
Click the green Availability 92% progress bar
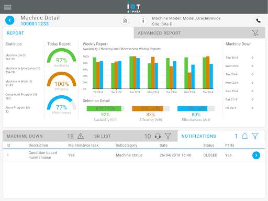click(105, 108)
